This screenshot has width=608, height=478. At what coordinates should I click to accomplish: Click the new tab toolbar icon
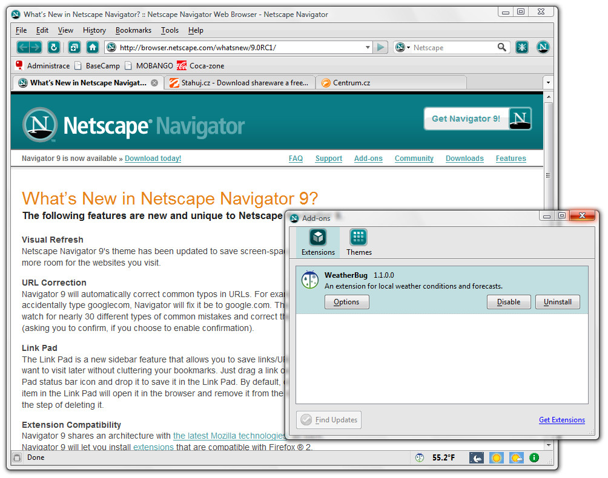[74, 47]
